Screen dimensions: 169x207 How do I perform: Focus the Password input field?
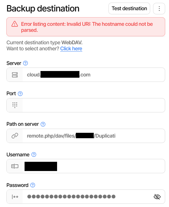87,197
